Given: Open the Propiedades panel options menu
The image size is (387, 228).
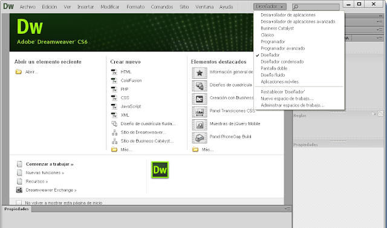Looking at the screenshot, I should [x=287, y=209].
